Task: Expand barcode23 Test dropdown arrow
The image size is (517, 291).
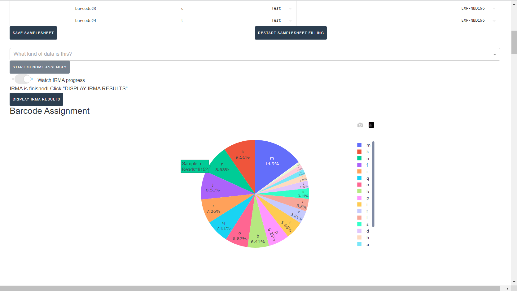Action: 290,9
